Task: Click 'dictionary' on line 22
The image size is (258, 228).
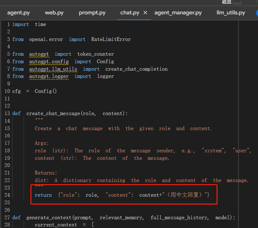Action: pos(77,180)
